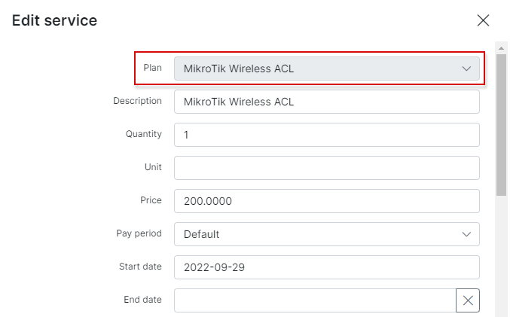Click the vertical scrollbar thumb
This screenshot has width=510, height=317.
(x=501, y=125)
